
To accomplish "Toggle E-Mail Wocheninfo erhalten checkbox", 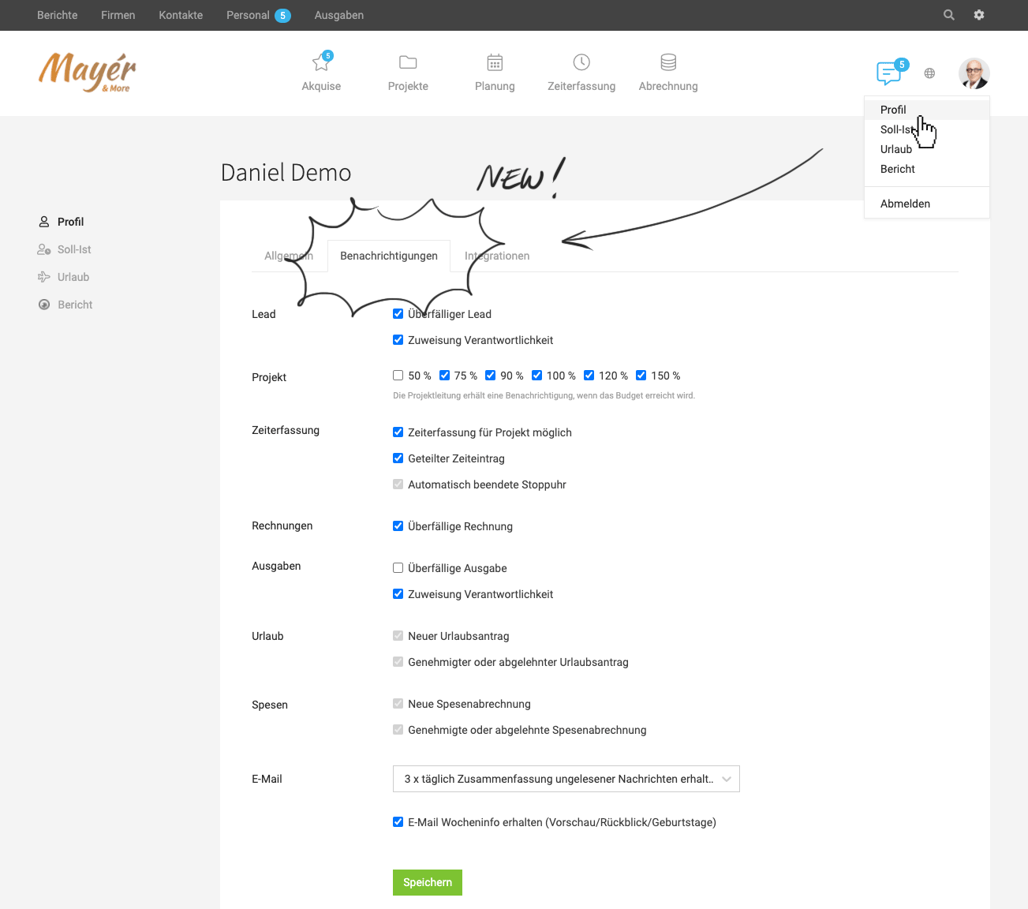I will [x=398, y=822].
